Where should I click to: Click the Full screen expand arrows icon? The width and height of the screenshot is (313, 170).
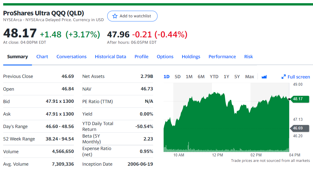tap(283, 77)
